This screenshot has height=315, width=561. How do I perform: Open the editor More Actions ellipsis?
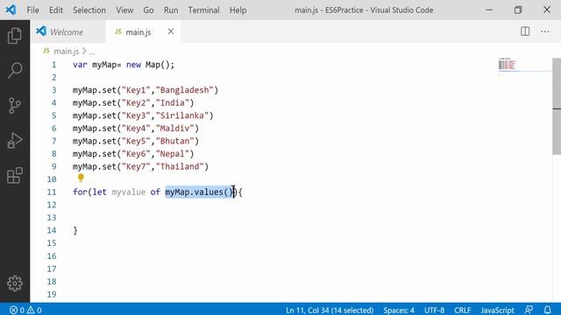[x=545, y=31]
